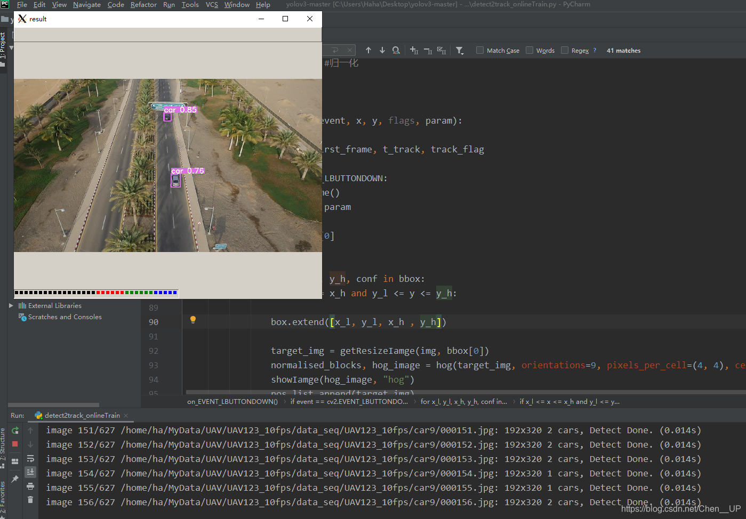Open the search filter dropdown
746x519 pixels.
tap(460, 50)
